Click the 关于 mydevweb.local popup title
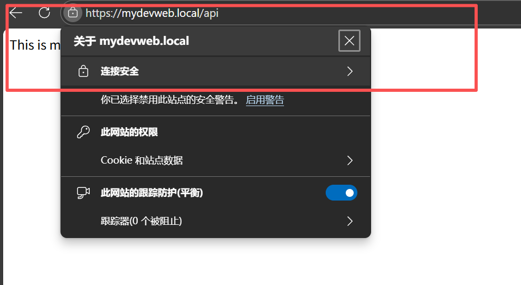Screen dimensions: 521x285 click(131, 41)
